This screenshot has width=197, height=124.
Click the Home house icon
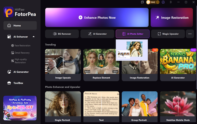[9, 25]
